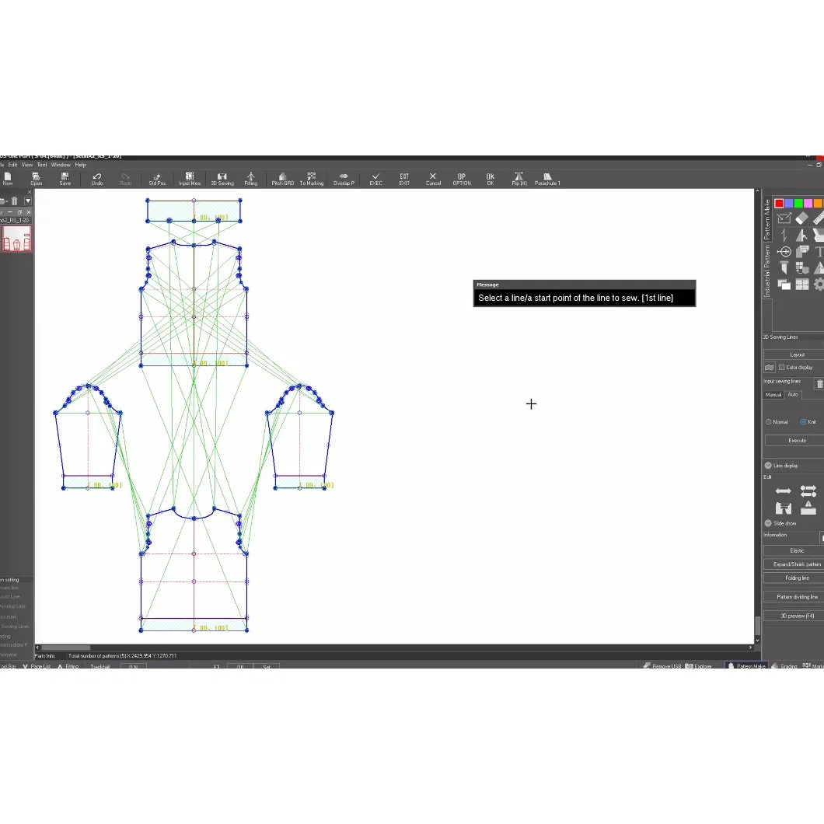Collapse the Slide show section
The height and width of the screenshot is (824, 824).
point(768,523)
